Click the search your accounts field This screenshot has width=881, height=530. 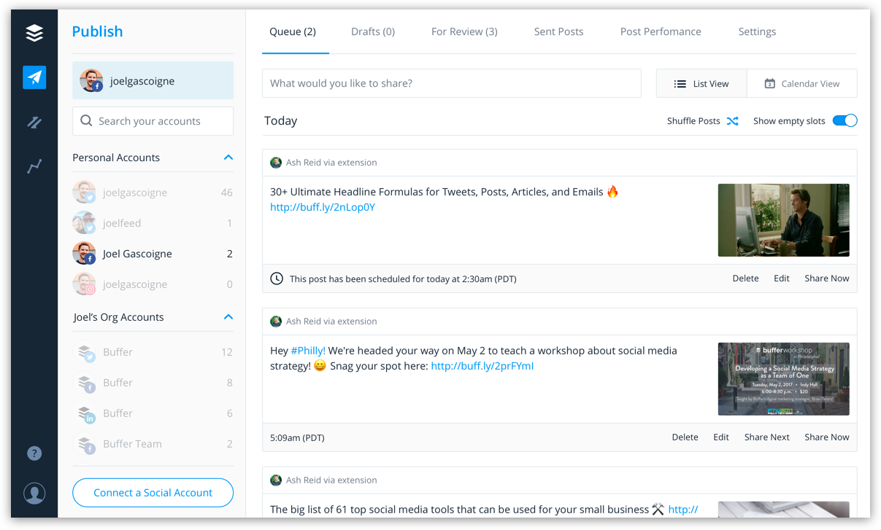coord(153,121)
